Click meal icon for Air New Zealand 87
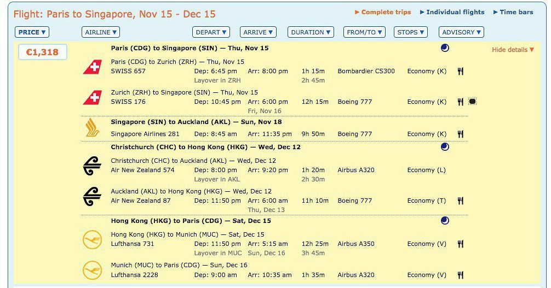This screenshot has width=551, height=288. coord(460,201)
